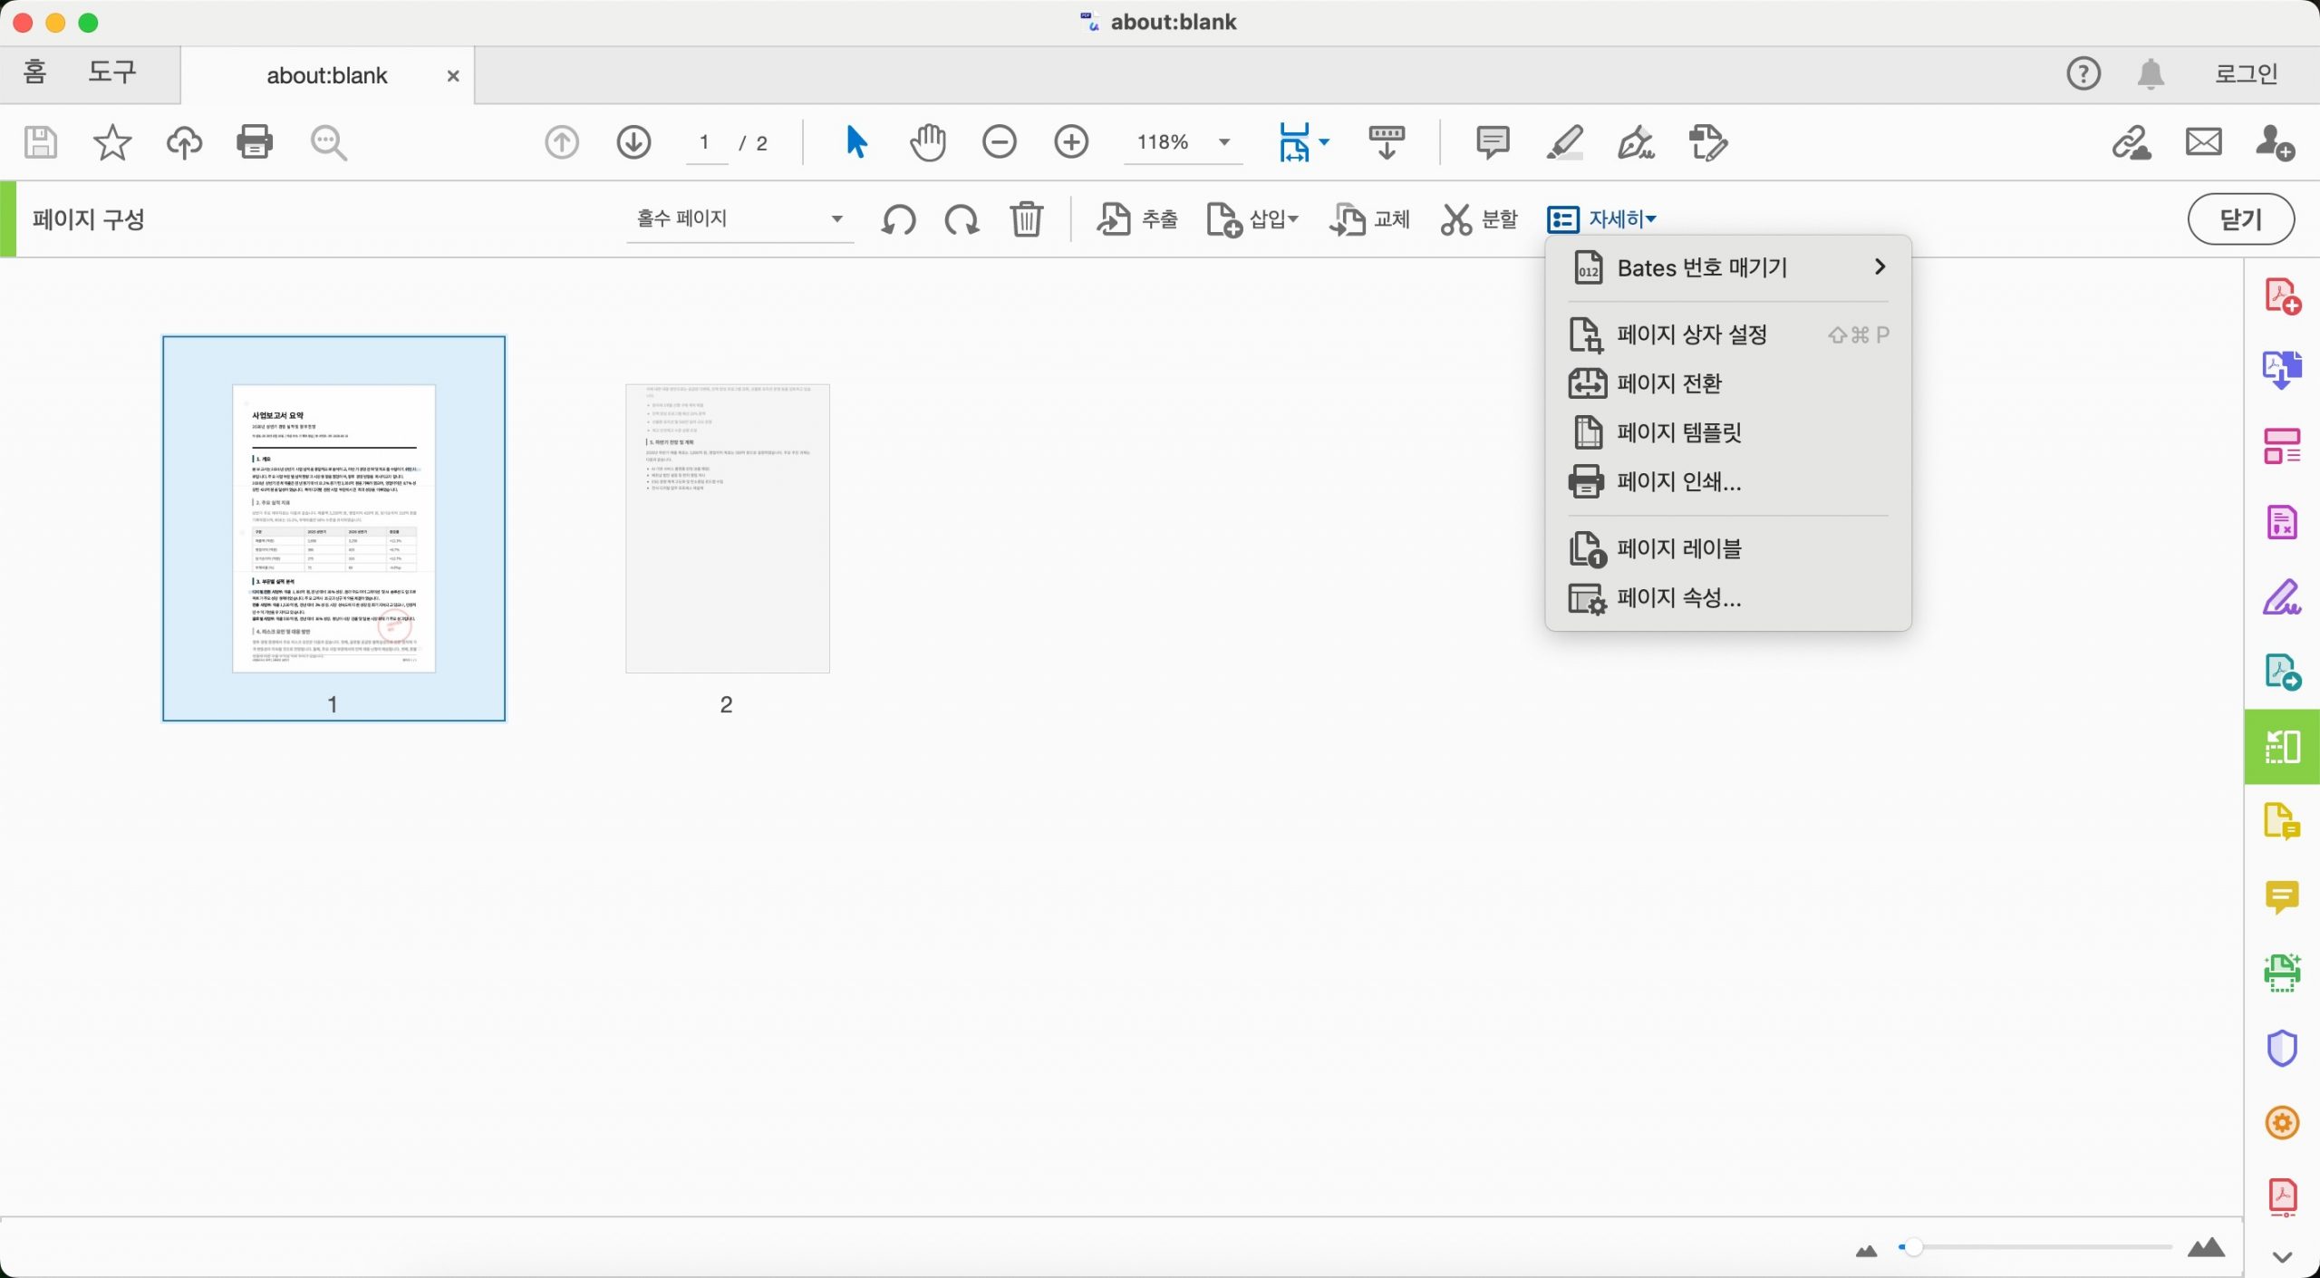Print the document using the toolbar printer icon

coord(255,142)
